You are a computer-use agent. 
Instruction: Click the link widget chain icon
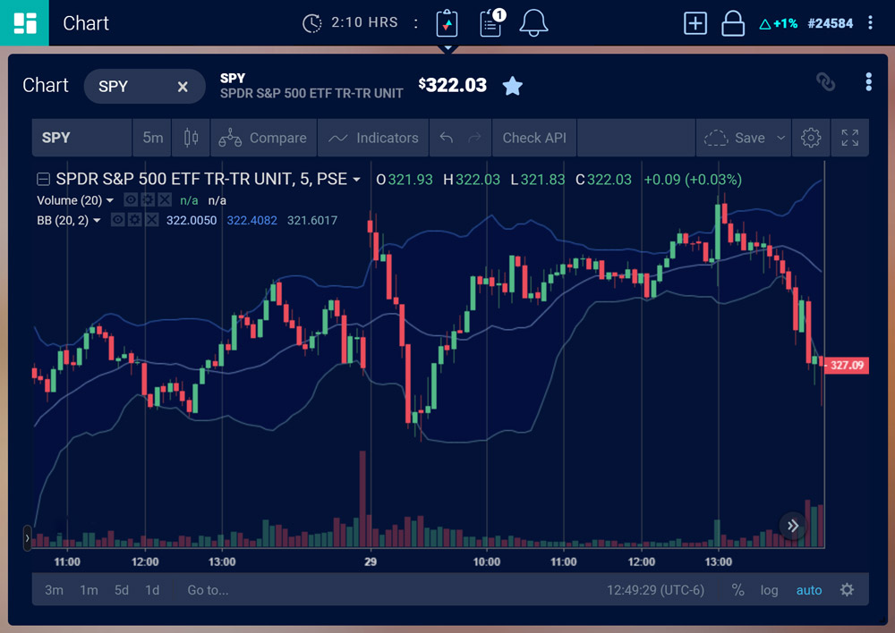click(x=825, y=82)
